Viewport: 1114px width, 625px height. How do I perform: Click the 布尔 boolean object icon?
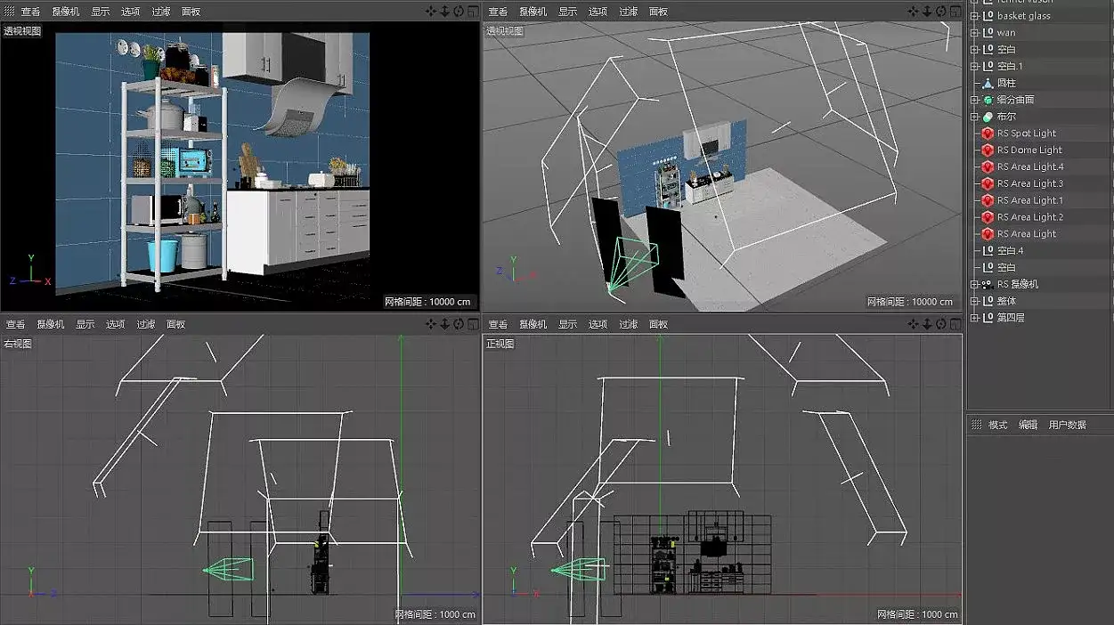[988, 117]
